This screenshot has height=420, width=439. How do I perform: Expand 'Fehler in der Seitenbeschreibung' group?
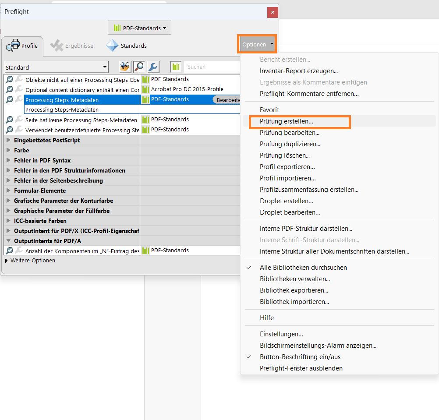(x=8, y=180)
